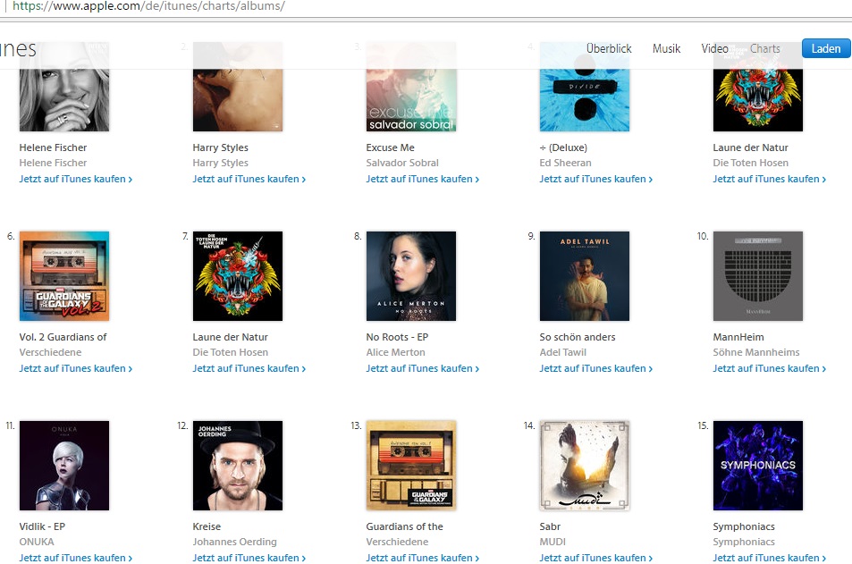Select the ONUKA Vidlik EP cover
Viewport: 852px width, 564px height.
64,466
